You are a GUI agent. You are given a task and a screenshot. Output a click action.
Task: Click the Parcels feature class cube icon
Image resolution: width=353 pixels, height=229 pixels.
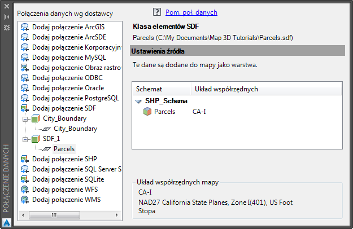[147, 112]
